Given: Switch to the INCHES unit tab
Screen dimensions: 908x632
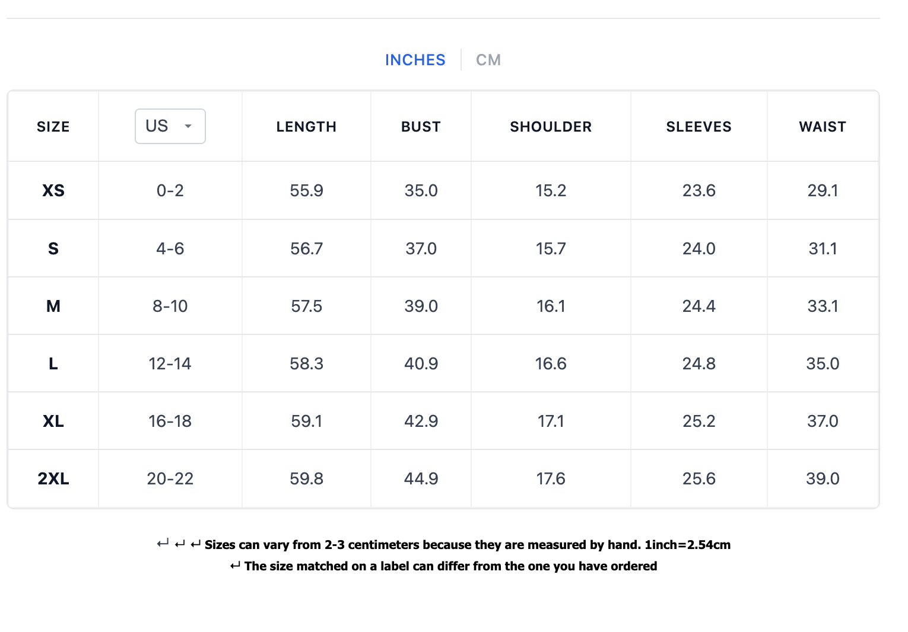Looking at the screenshot, I should pos(415,60).
